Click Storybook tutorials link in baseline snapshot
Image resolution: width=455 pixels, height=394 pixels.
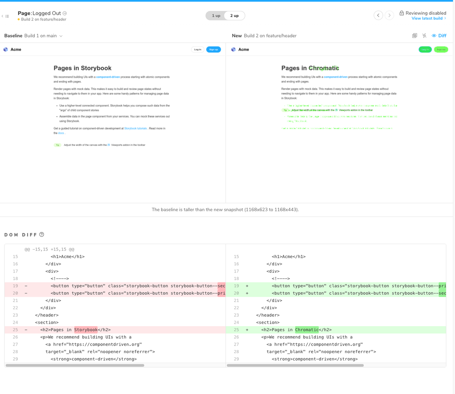pyautogui.click(x=135, y=129)
